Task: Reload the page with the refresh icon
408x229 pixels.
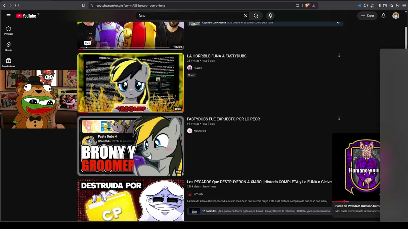Action: (x=17, y=5)
